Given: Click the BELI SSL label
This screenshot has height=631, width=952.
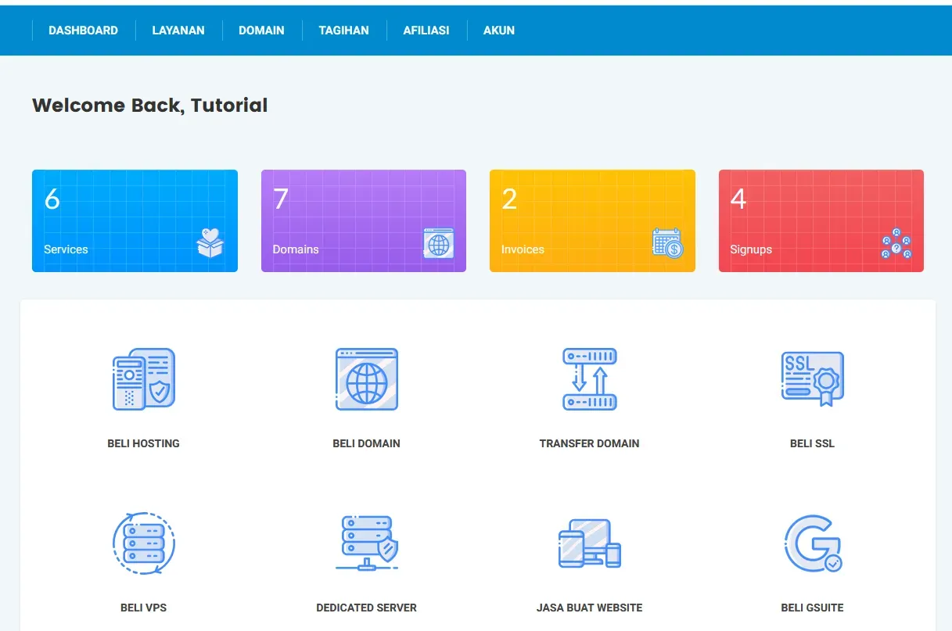Looking at the screenshot, I should coord(813,443).
